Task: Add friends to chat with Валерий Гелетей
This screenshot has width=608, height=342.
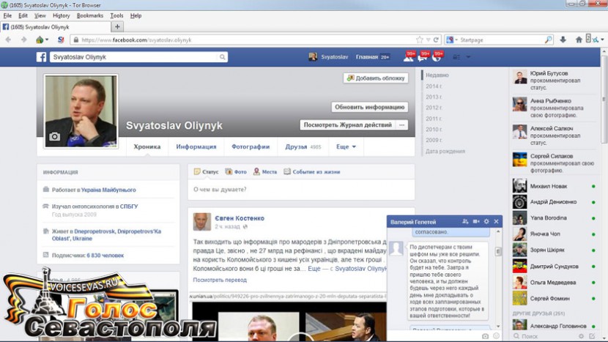Action: point(465,221)
